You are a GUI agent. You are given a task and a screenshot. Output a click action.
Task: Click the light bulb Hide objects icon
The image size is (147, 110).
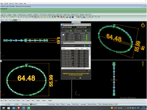point(50,17)
